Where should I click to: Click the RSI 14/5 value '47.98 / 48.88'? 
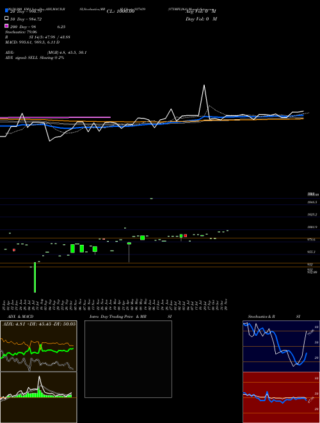(56, 37)
